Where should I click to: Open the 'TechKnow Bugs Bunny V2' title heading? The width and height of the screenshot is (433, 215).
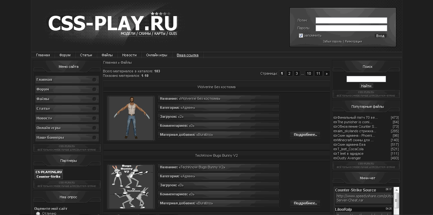click(x=216, y=155)
